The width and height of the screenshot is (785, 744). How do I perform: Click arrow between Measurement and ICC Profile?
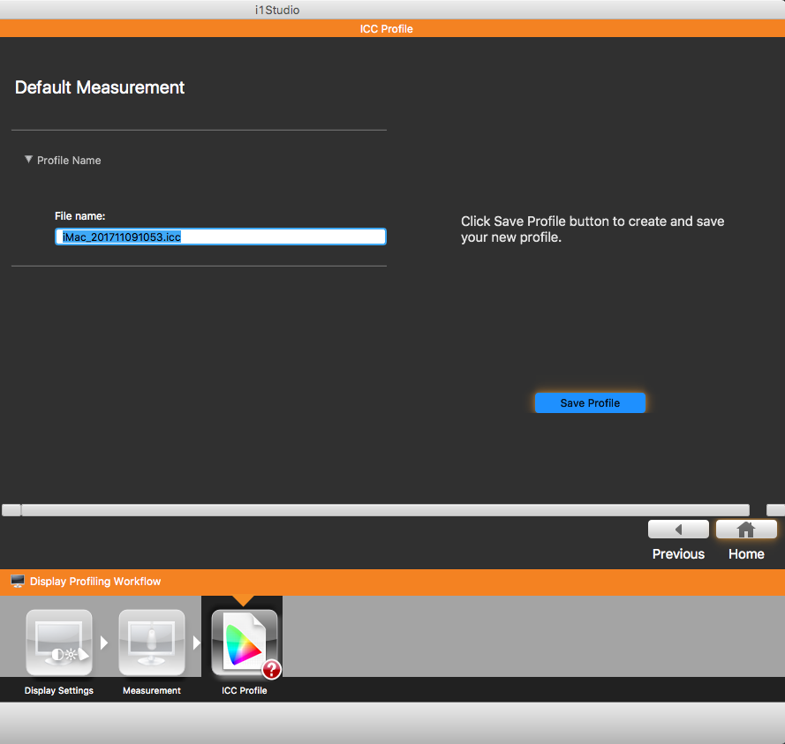pyautogui.click(x=197, y=643)
